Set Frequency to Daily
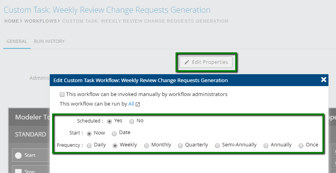The height and width of the screenshot is (173, 336). point(89,146)
